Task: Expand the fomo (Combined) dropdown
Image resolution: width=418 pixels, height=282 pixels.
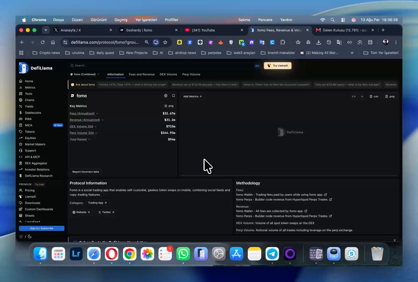Action: point(85,74)
